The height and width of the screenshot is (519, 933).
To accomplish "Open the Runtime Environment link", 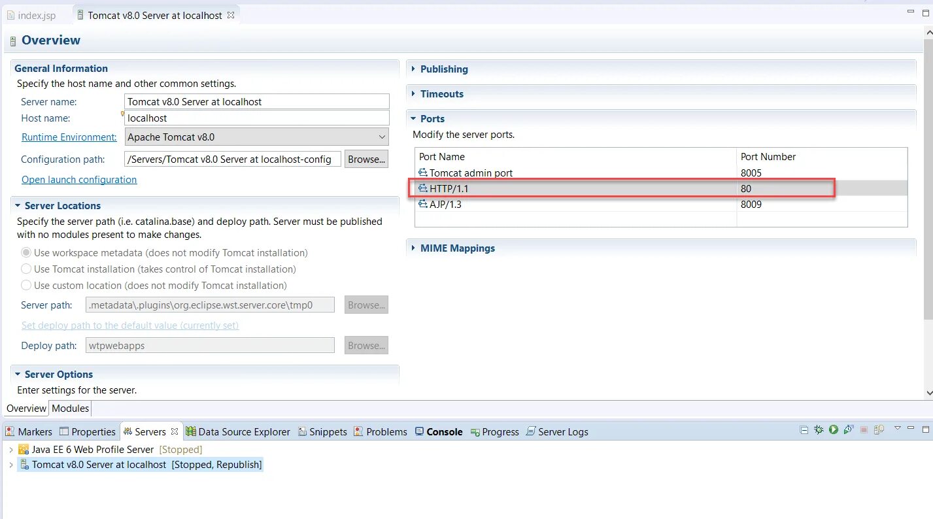I will (69, 137).
